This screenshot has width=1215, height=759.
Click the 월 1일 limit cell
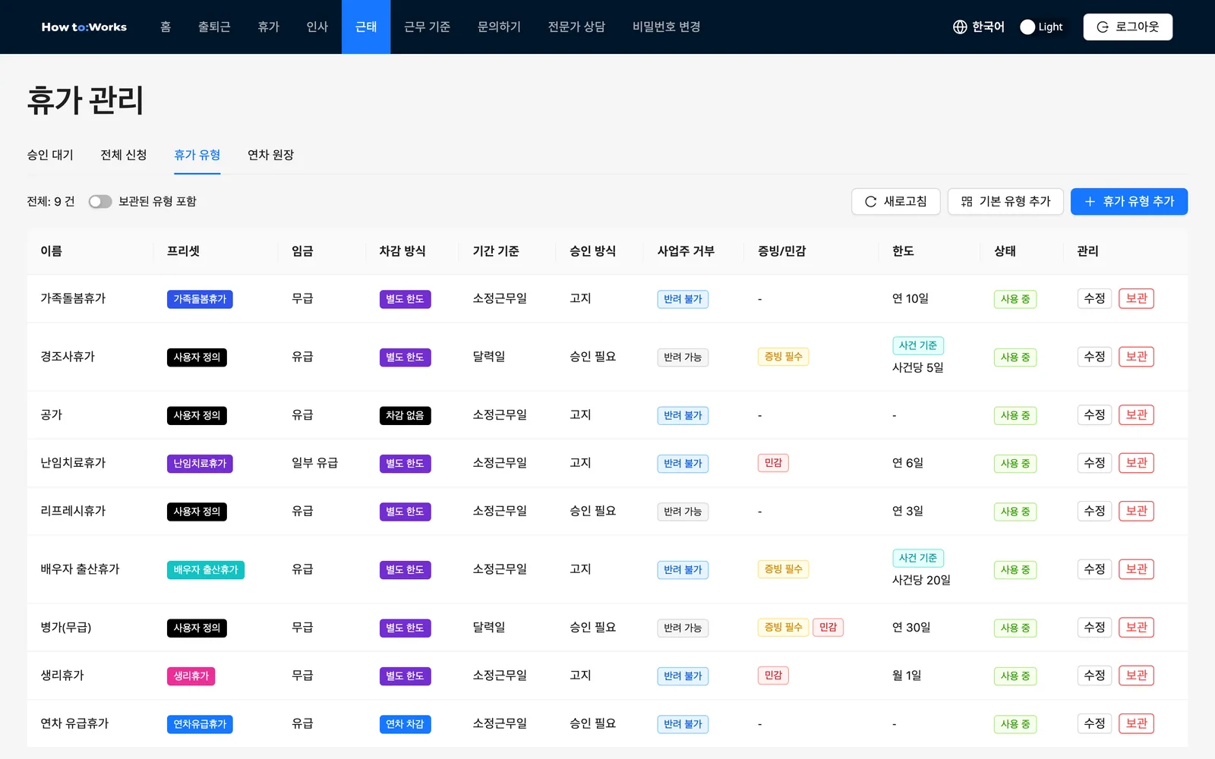click(907, 676)
